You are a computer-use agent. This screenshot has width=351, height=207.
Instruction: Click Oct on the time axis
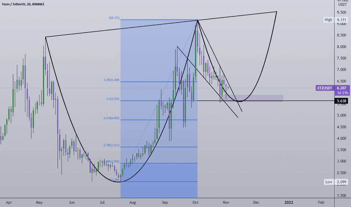coord(195,202)
